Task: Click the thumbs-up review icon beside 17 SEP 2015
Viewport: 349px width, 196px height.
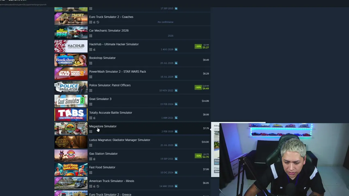Action: coord(176,8)
